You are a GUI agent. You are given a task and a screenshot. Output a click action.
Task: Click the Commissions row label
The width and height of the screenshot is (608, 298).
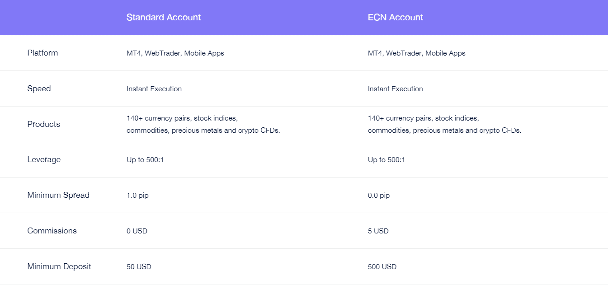[52, 231]
